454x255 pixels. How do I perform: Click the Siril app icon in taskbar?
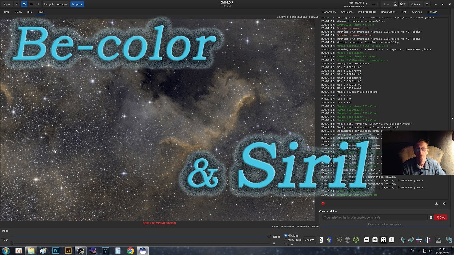coord(143,251)
